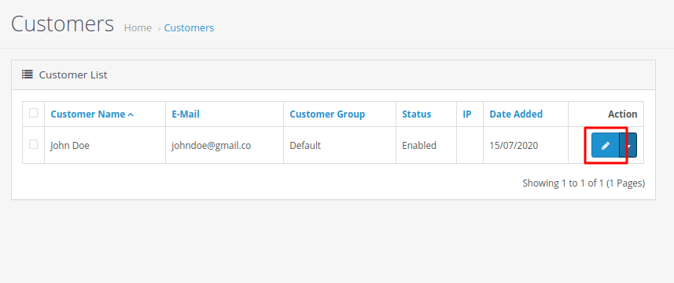
Task: Check the checkbox for the John Doe row
Action: point(33,144)
